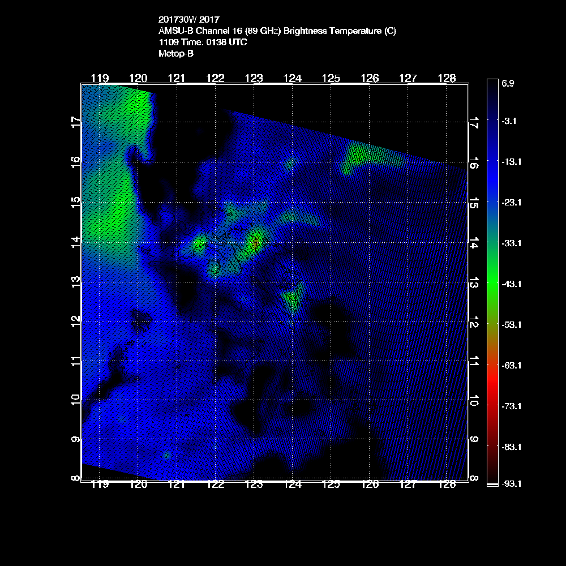Image resolution: width=566 pixels, height=566 pixels.
Task: Click the '-73.1' color bar label
Action: (512, 406)
